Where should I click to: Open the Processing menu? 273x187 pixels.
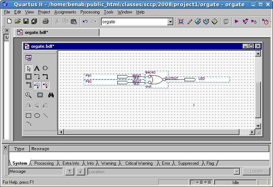tap(90, 12)
